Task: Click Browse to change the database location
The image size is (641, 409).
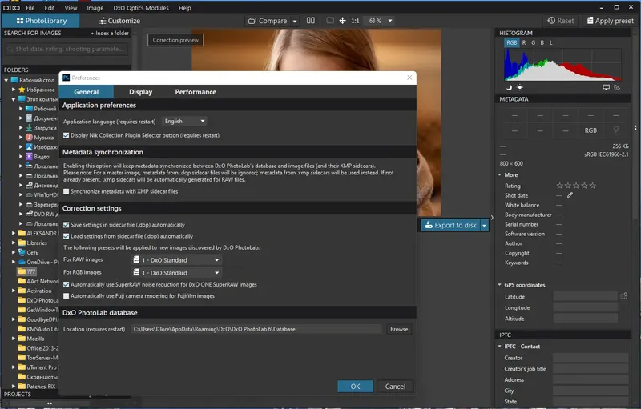Action: 399,329
